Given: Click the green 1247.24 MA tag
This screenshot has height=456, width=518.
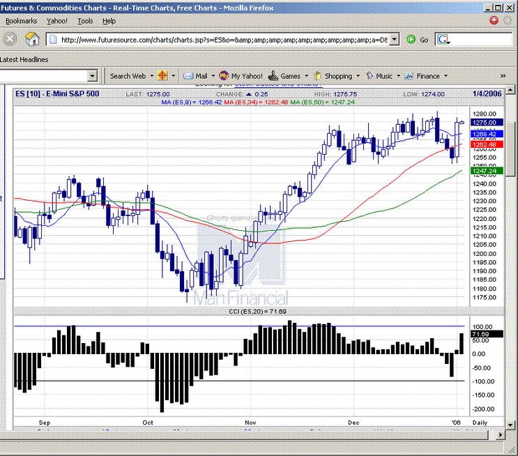Looking at the screenshot, I should (x=487, y=171).
